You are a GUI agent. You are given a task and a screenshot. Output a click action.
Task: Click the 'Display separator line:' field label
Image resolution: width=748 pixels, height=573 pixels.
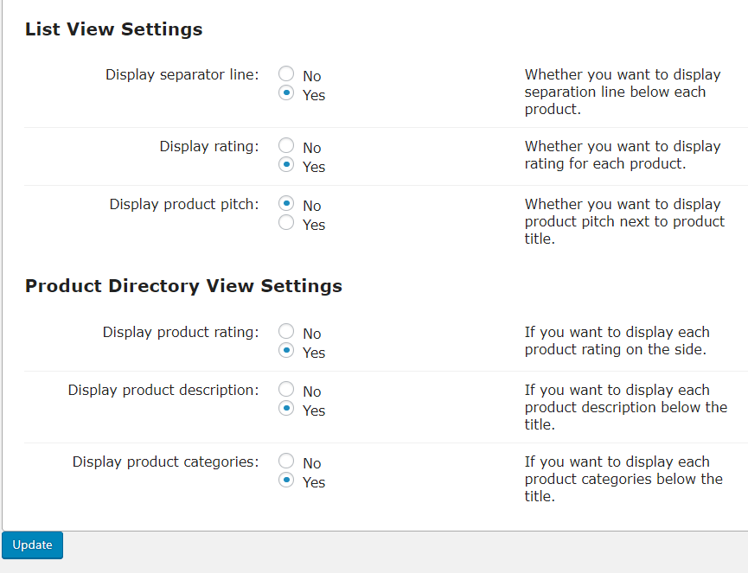182,75
